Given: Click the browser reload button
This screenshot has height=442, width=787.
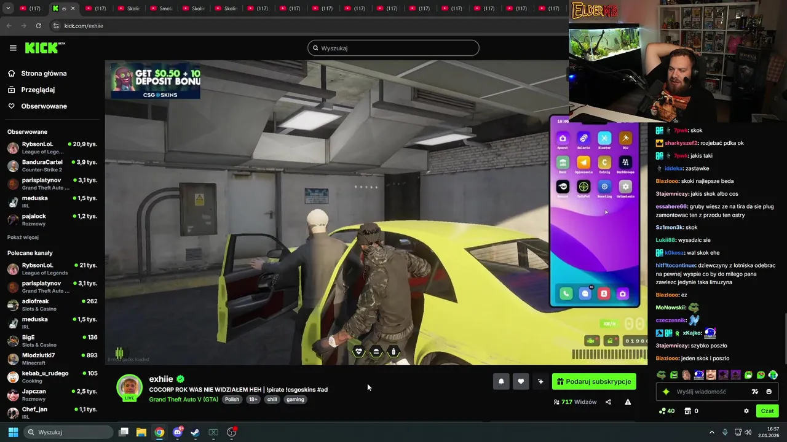Looking at the screenshot, I should 39,26.
